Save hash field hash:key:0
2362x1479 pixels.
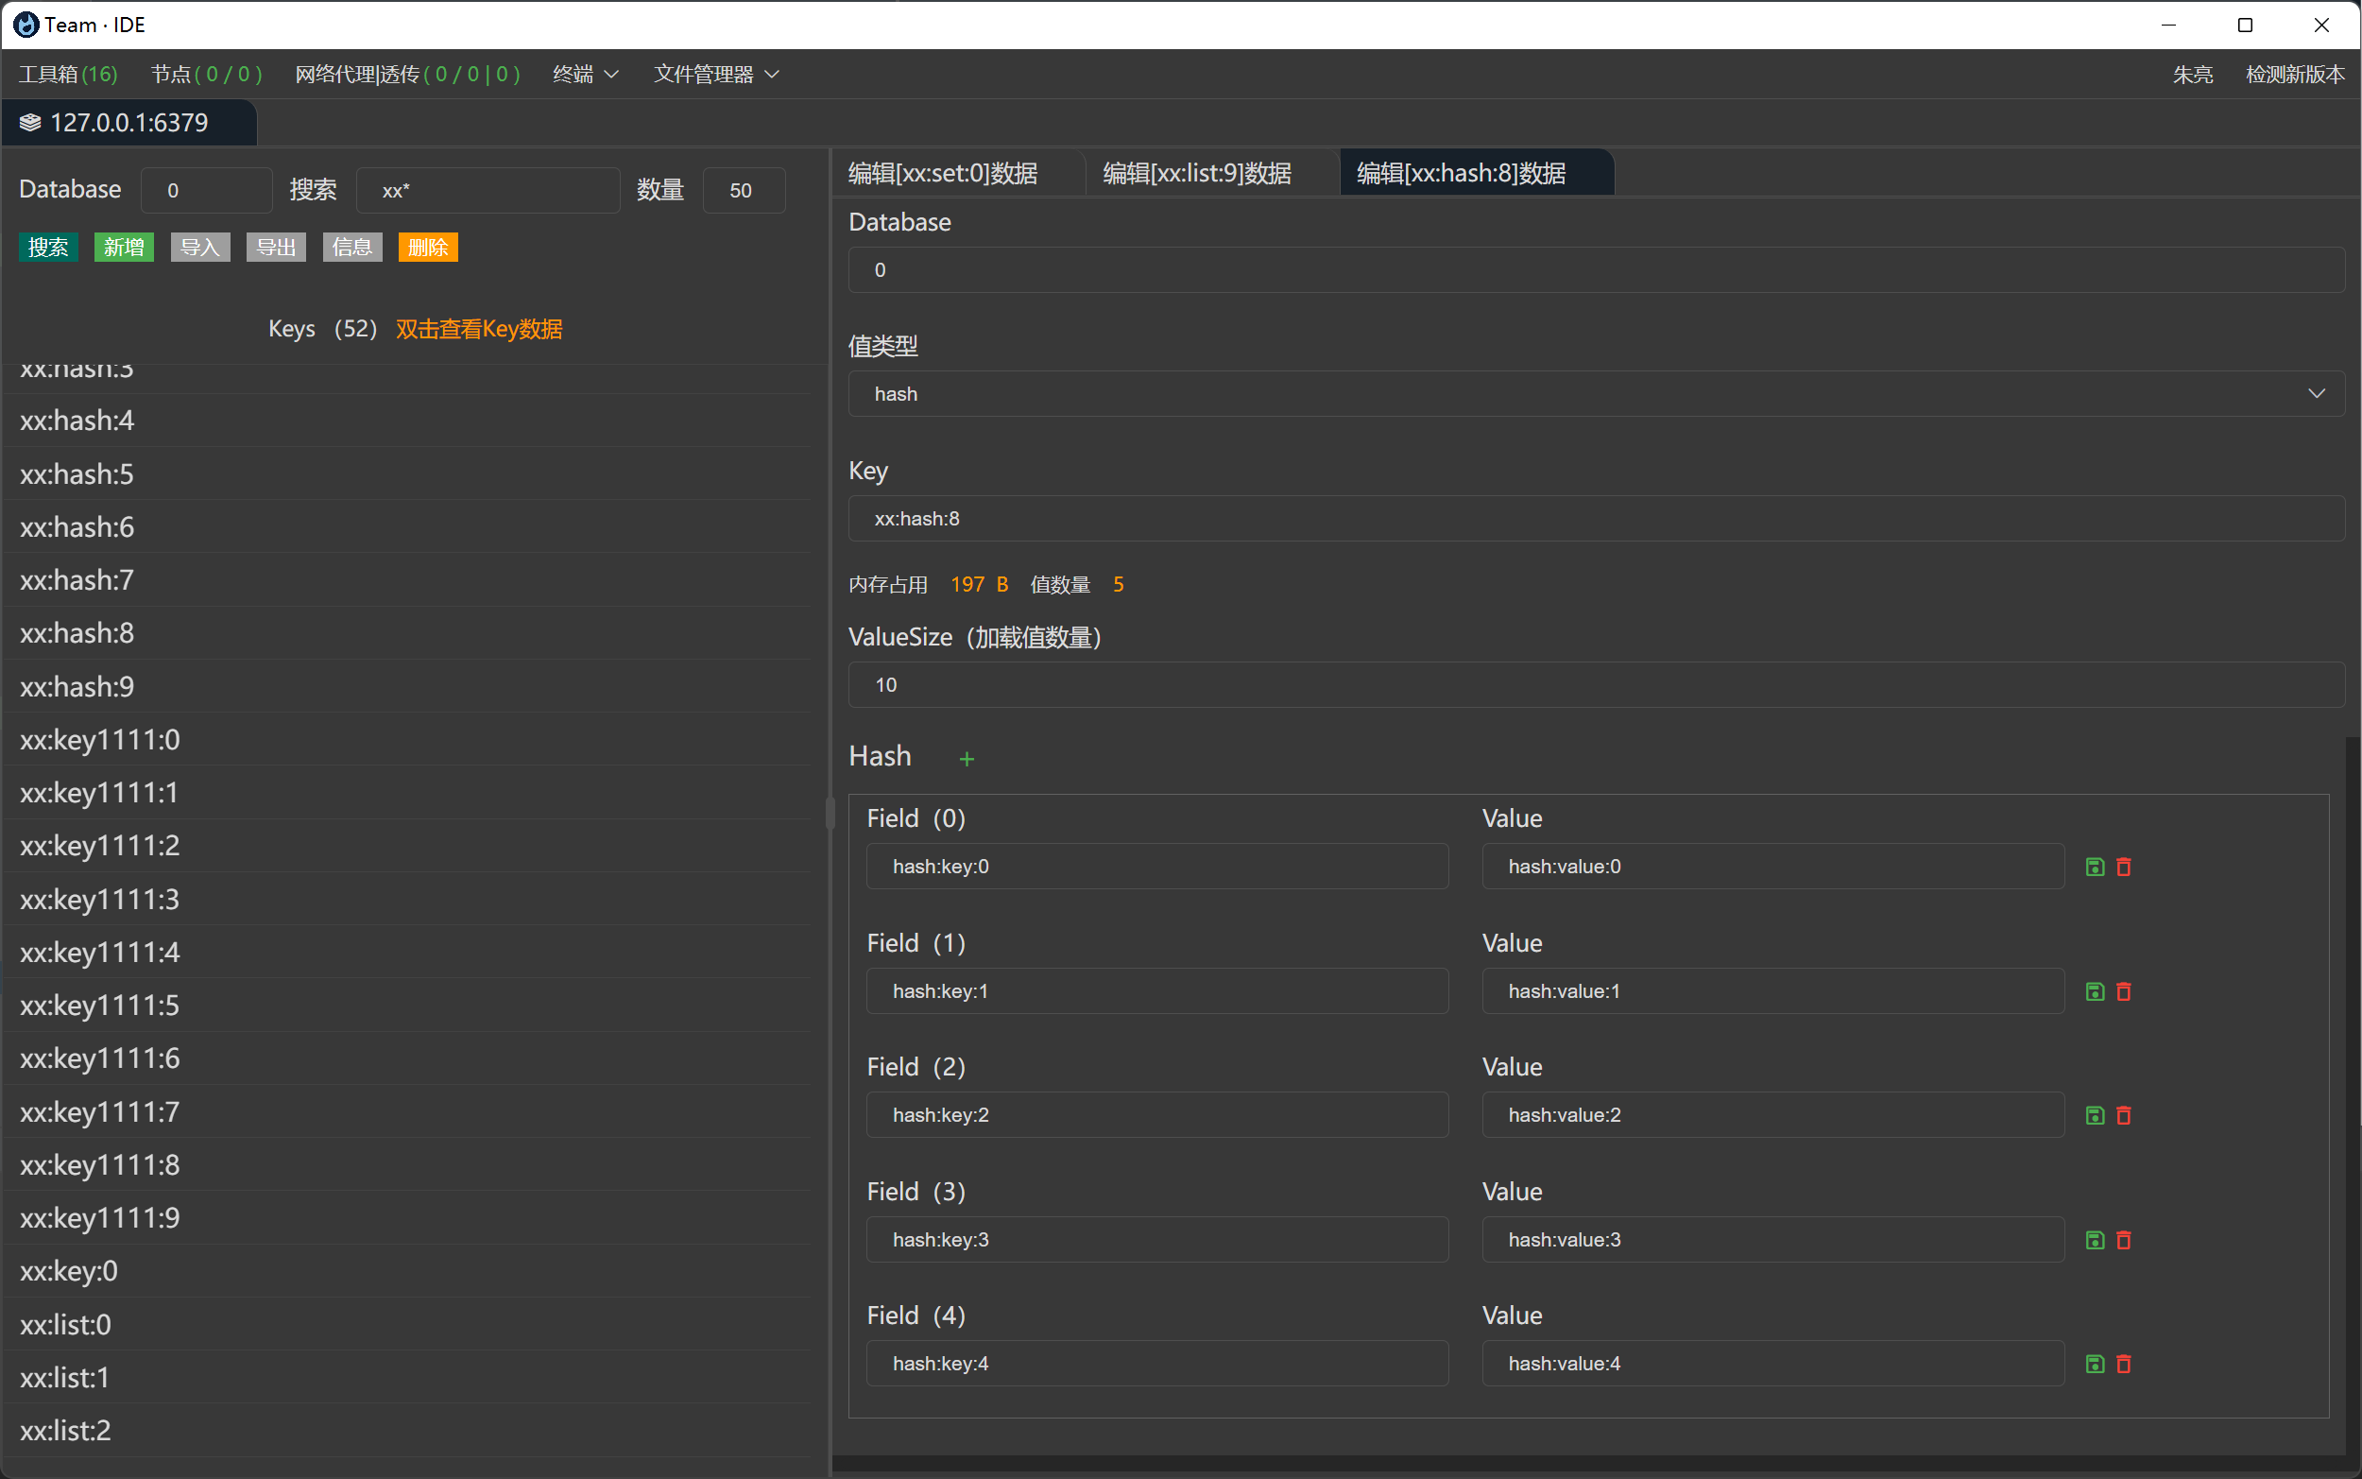pos(2094,867)
